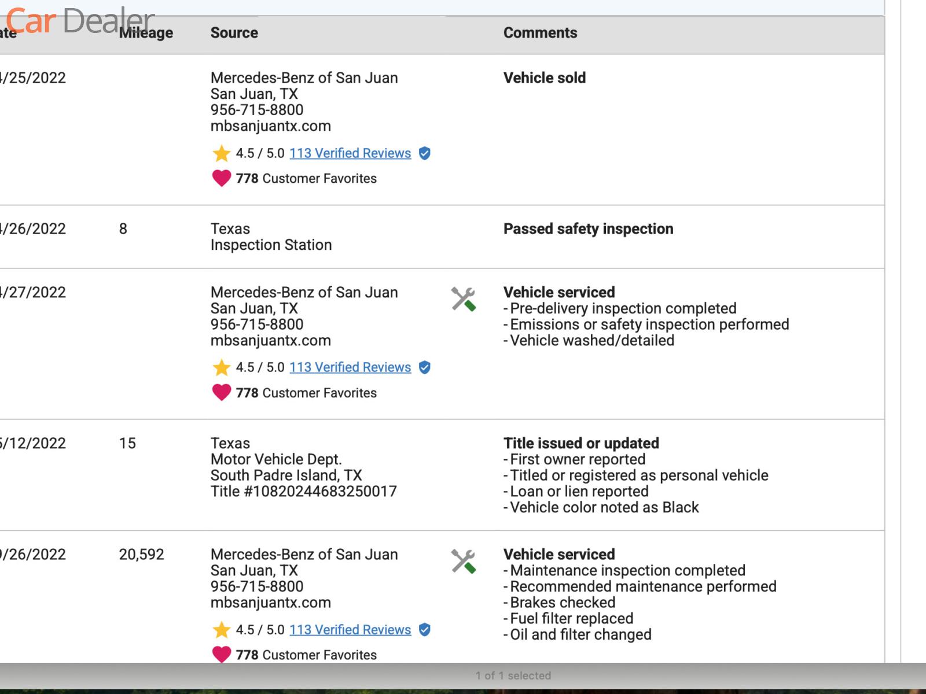
Task: Click the star rating icon in the 20,592 miles row
Action: tap(221, 630)
